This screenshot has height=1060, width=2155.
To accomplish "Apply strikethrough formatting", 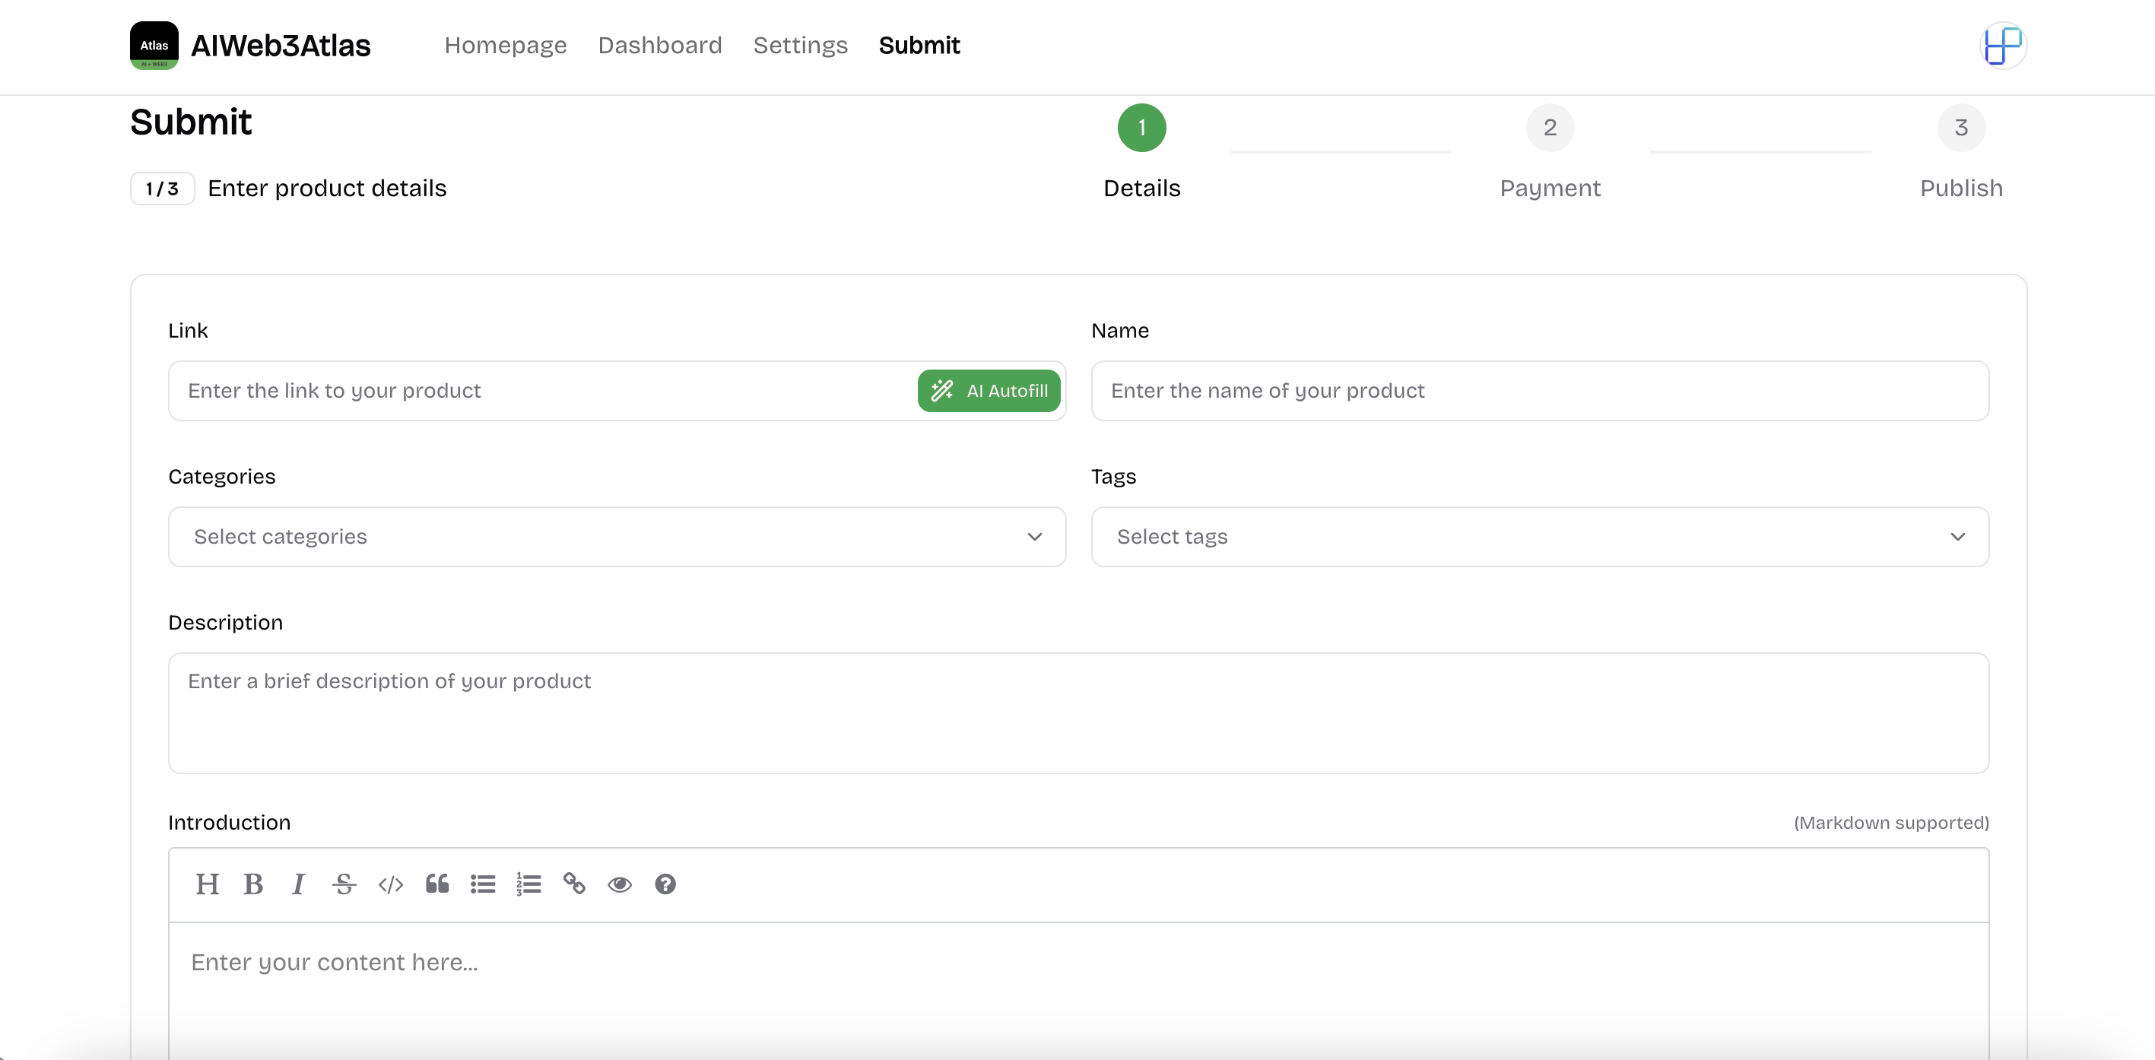I will click(344, 884).
